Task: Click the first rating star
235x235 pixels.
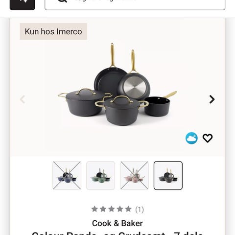Action: [94, 209]
